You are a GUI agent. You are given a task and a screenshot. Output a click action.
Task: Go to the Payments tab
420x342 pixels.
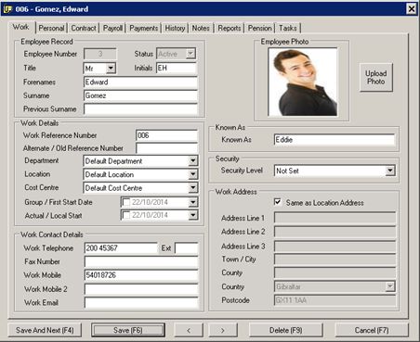click(x=143, y=28)
